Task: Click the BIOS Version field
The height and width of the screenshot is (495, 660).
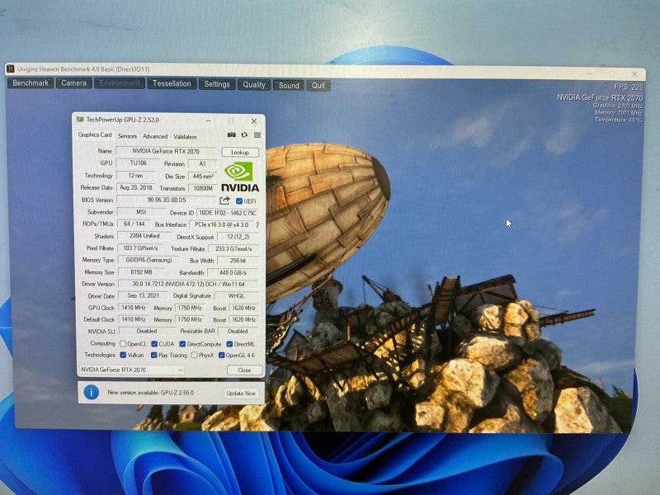Action: click(x=167, y=200)
